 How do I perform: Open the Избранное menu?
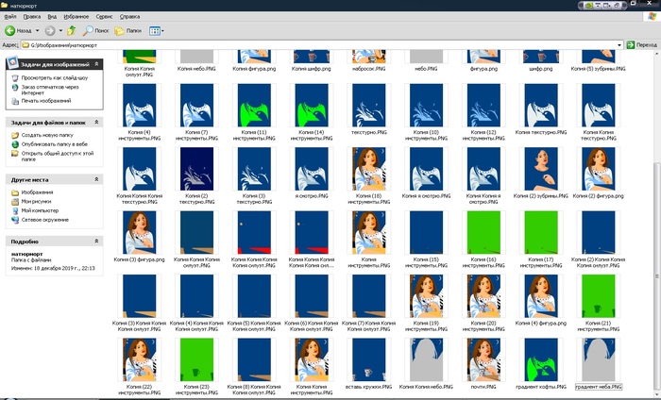(76, 16)
